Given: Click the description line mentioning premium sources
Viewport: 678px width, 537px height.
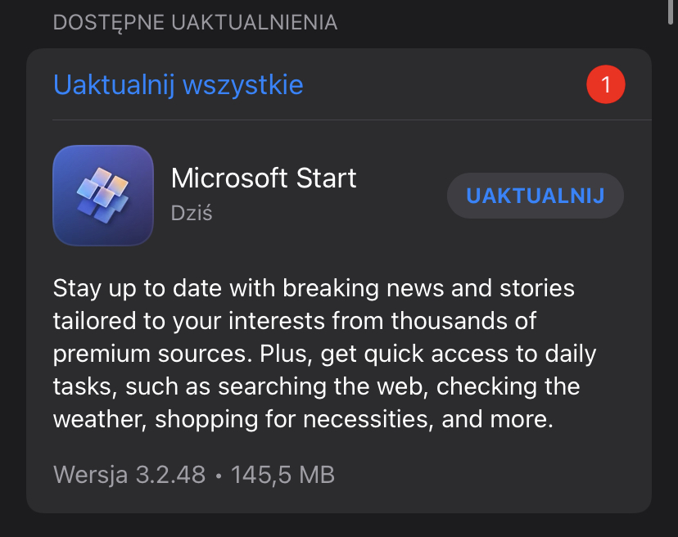Looking at the screenshot, I should [x=324, y=354].
